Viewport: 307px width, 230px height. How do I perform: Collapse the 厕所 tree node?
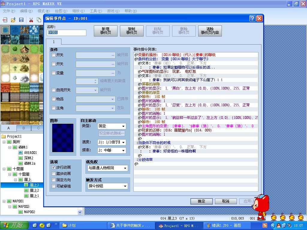point(4,142)
